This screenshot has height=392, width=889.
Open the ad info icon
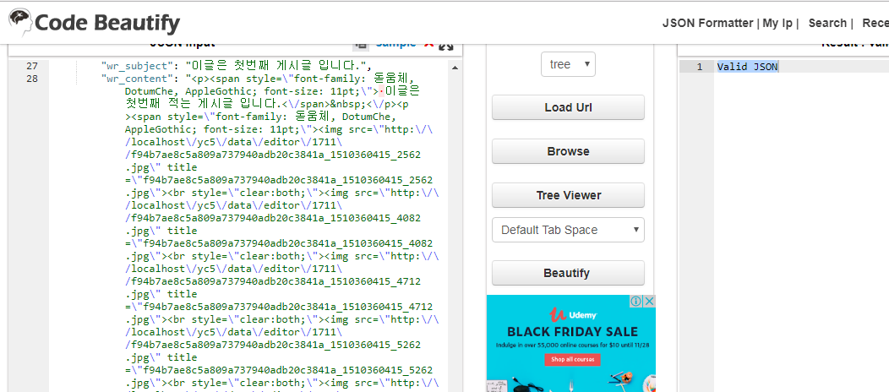click(637, 302)
